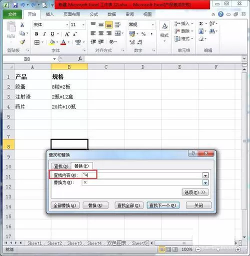This screenshot has width=250, height=256.
Task: Toggle Italic formatting
Action: coord(44,34)
